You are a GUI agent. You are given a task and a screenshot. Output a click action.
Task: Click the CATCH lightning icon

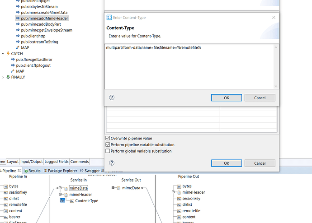pos(8,54)
